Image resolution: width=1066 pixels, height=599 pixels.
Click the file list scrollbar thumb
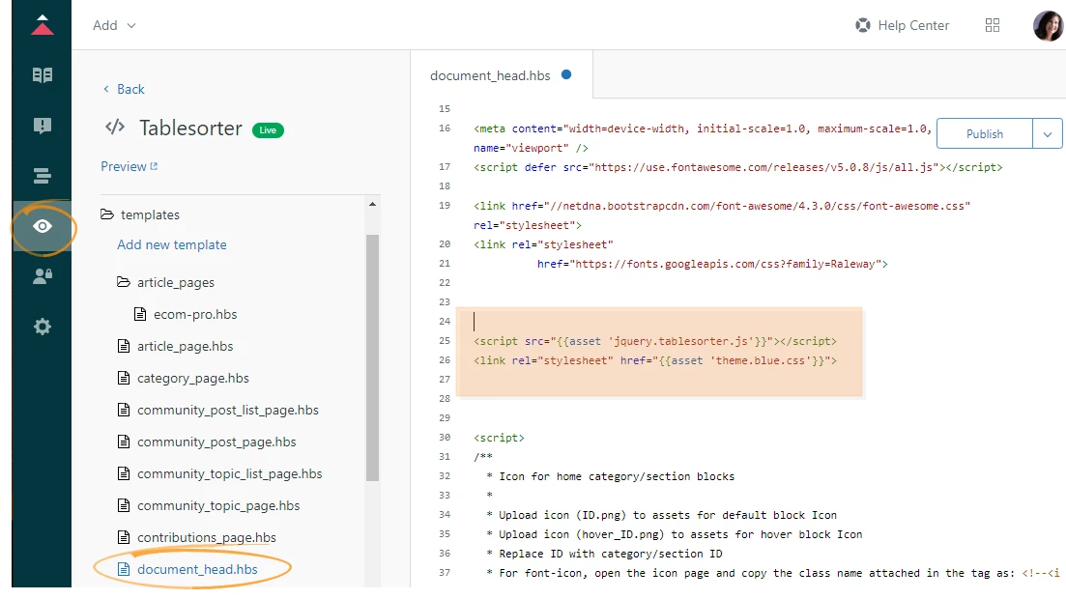pos(372,357)
